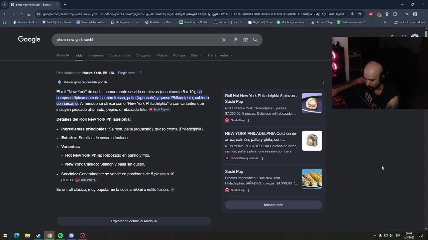Screen dimensions: 428x240
Task: Open the Windows Start menu
Action: (5, 236)
